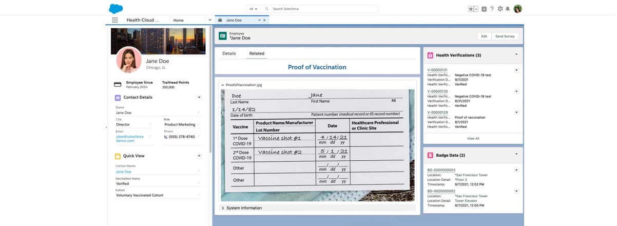Expand the System Information section
617x226 pixels.
pos(222,208)
